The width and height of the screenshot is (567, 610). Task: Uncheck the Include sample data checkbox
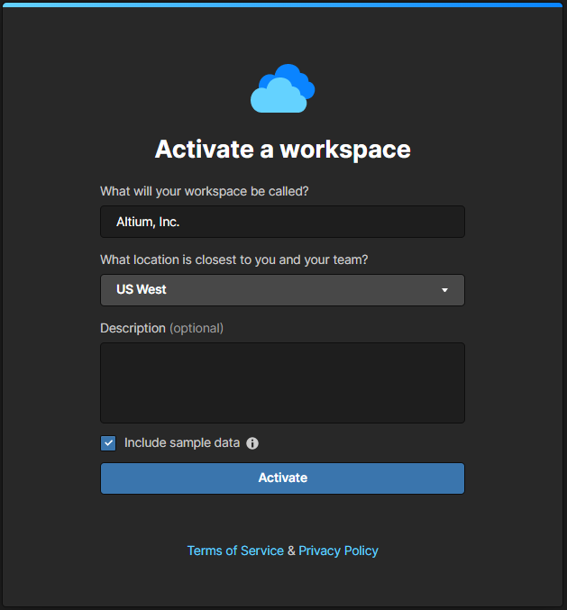click(x=108, y=443)
